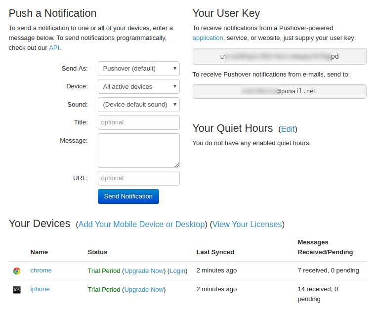Click 'You do not have any enabled quiet hours' text
Screen dimensions: 376x309
(251, 143)
